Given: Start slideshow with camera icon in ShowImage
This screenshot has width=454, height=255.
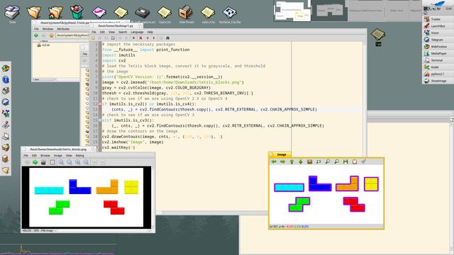Looking at the screenshot, I should point(43,162).
